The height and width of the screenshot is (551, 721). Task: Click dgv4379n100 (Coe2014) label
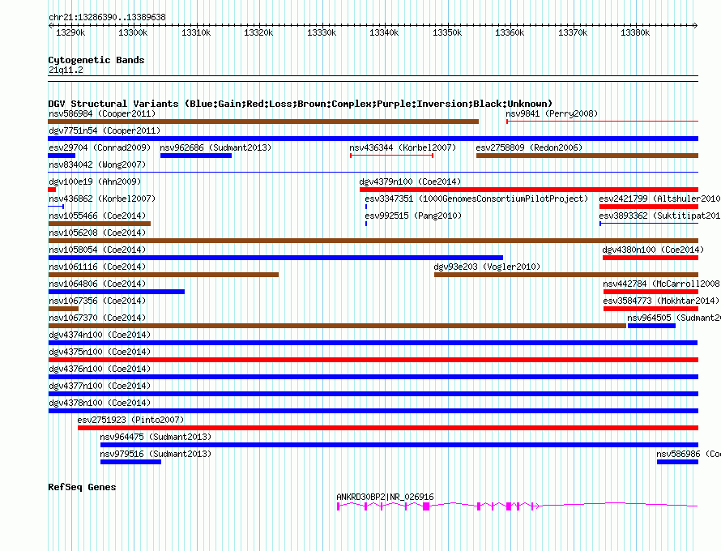(410, 182)
